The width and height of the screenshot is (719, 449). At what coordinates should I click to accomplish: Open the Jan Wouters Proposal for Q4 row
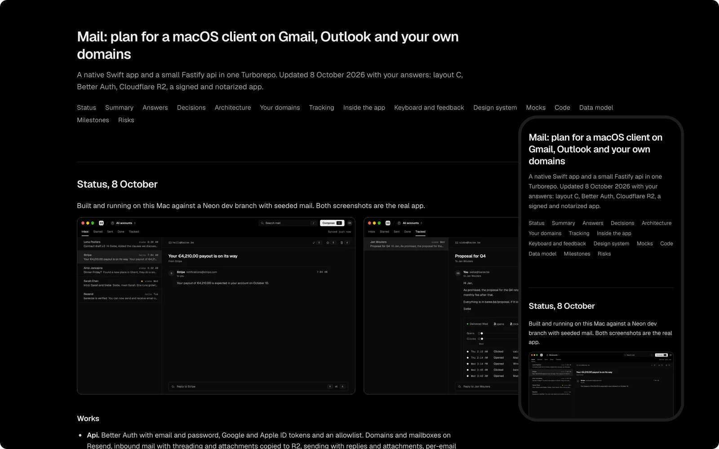click(407, 244)
